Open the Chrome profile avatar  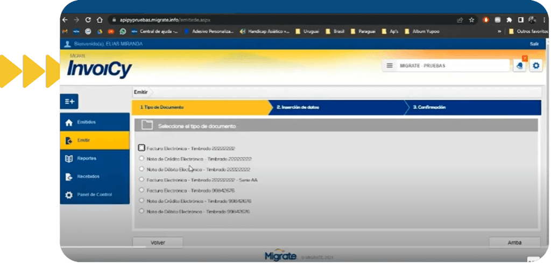click(532, 20)
